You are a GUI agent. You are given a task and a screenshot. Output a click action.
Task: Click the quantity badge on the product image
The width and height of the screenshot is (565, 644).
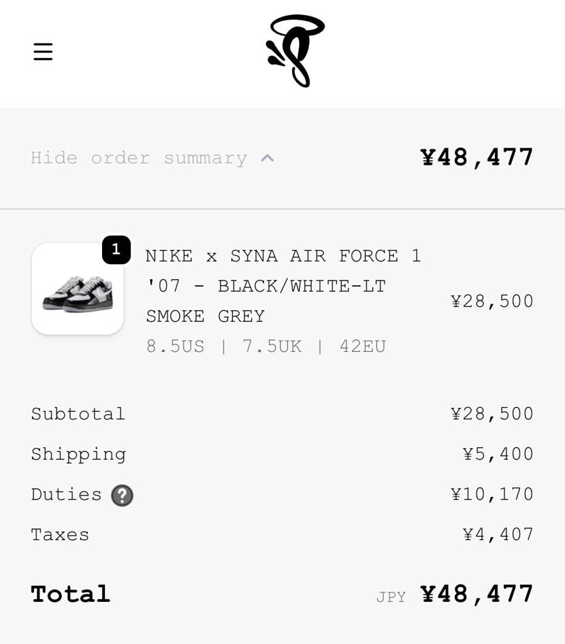[x=116, y=250]
